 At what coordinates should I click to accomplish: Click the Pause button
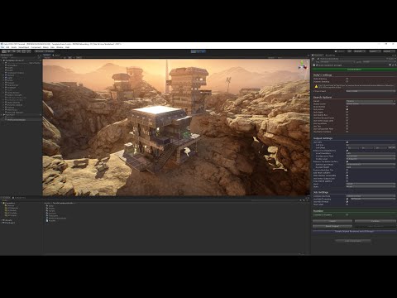198,51
